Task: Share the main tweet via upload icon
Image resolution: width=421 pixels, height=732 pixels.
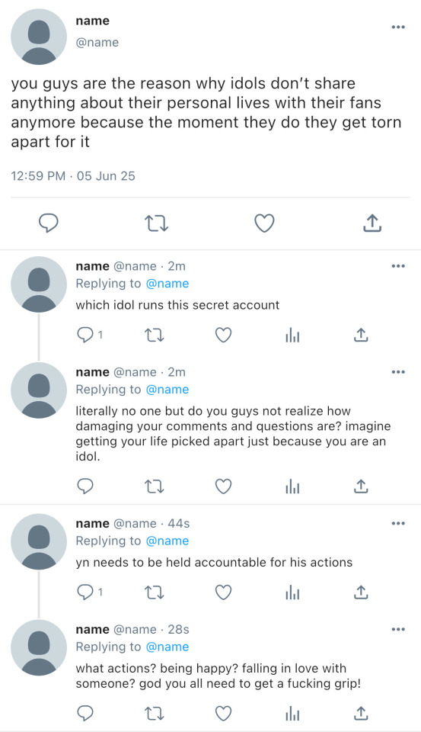Action: coord(372,223)
